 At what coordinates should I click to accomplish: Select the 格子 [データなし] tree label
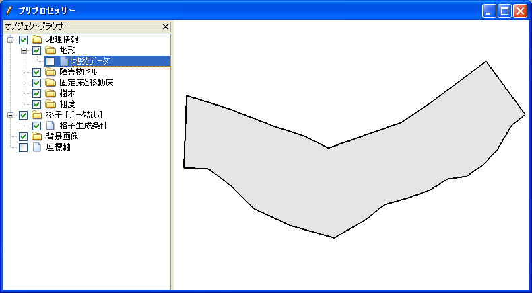(74, 115)
